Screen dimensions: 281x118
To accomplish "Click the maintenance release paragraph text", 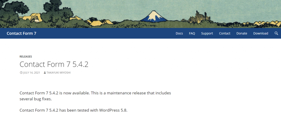I will pos(95,96).
